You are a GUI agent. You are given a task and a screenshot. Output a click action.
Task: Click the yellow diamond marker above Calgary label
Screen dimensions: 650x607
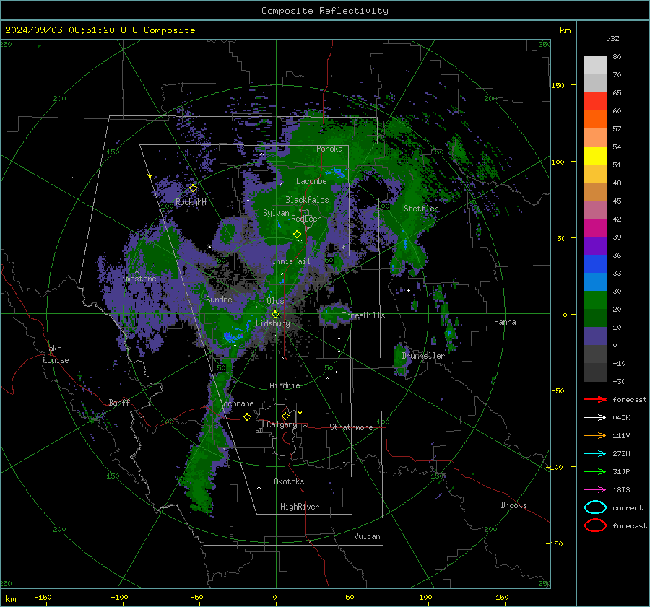pos(285,416)
